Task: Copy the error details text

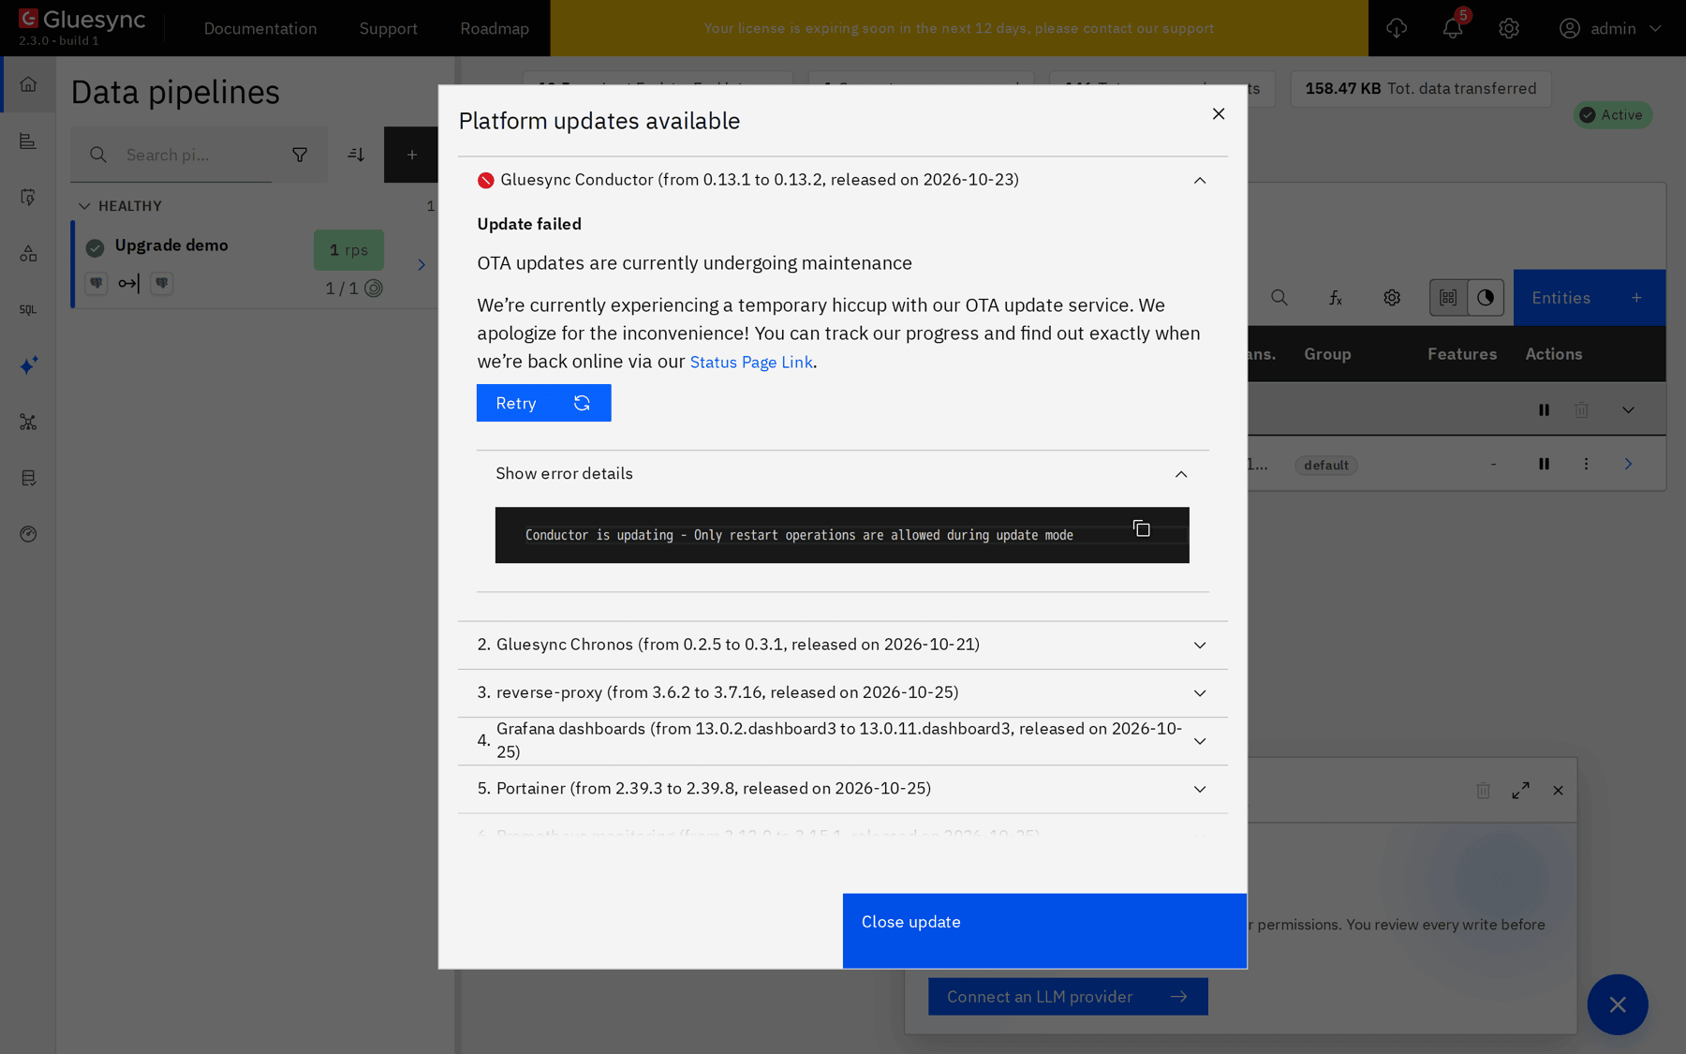Action: [1141, 529]
